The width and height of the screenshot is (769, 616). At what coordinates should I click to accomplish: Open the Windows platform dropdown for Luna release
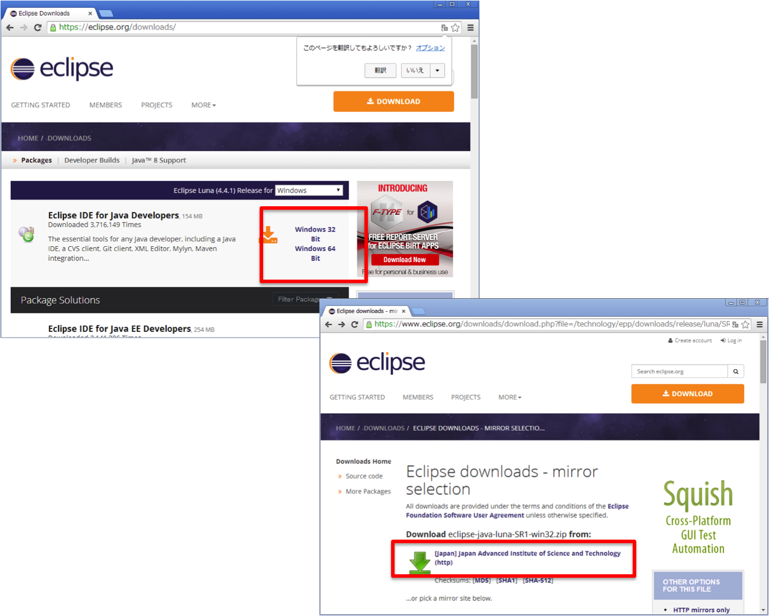[309, 190]
